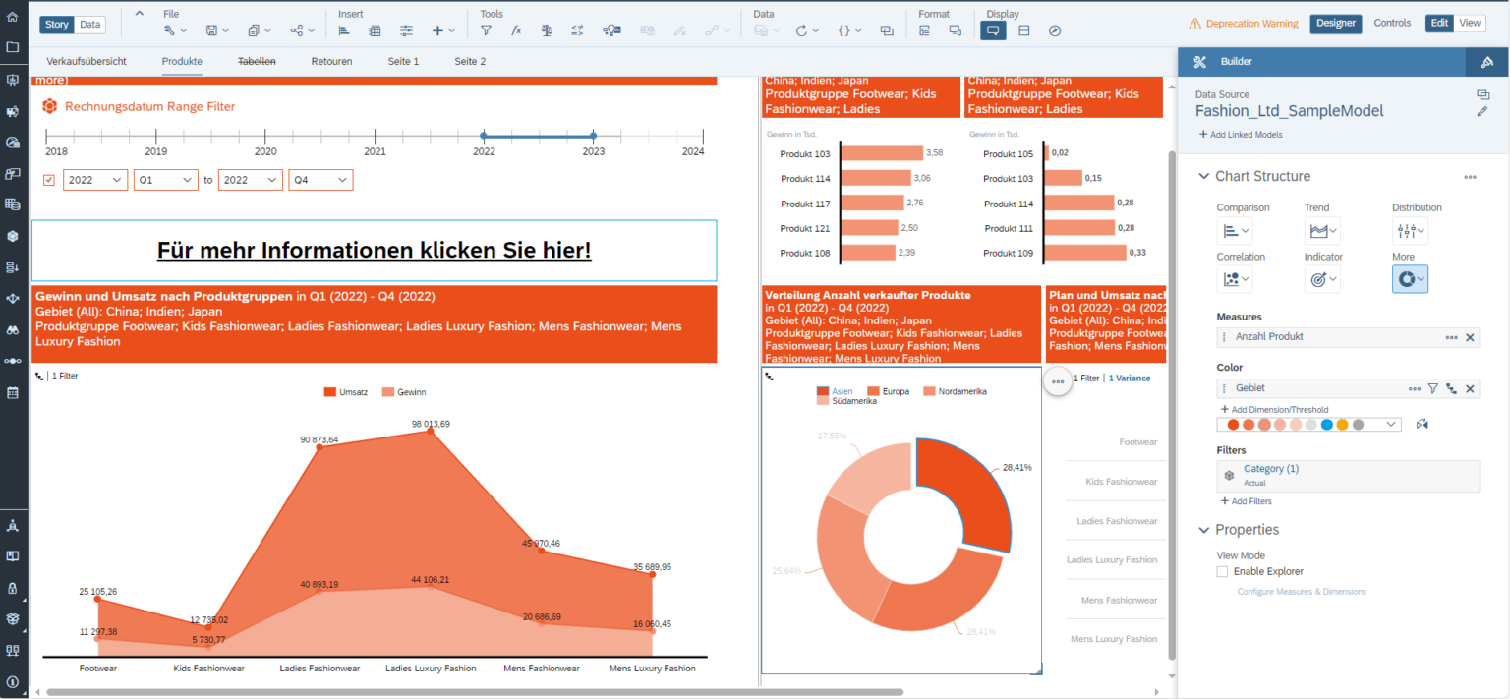Screen dimensions: 1510x699
Task: Open Correlation chart type dropdown
Action: (x=1235, y=279)
